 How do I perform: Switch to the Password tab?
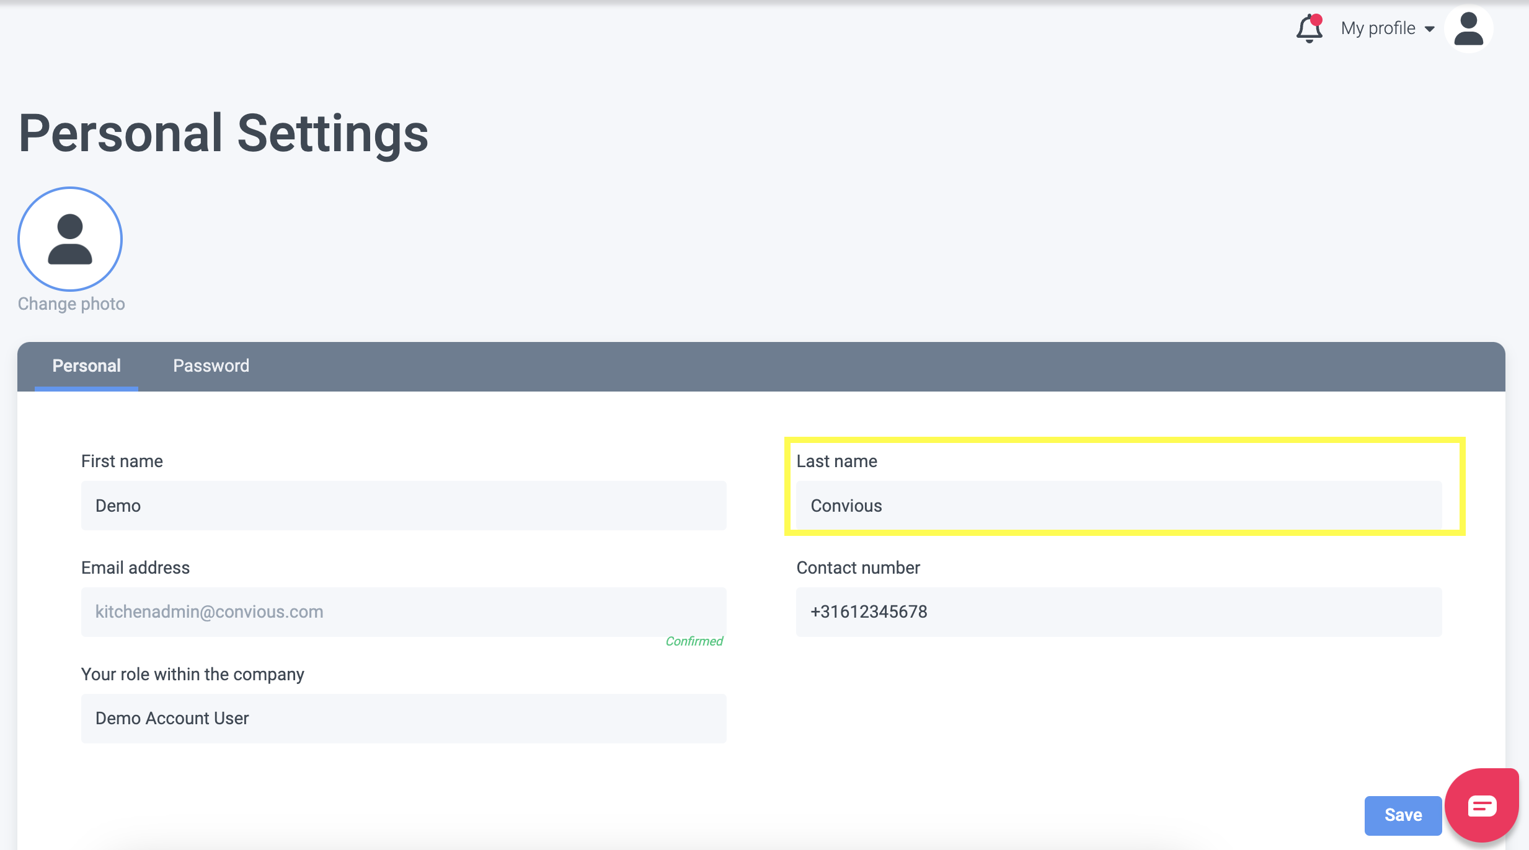[x=211, y=366]
